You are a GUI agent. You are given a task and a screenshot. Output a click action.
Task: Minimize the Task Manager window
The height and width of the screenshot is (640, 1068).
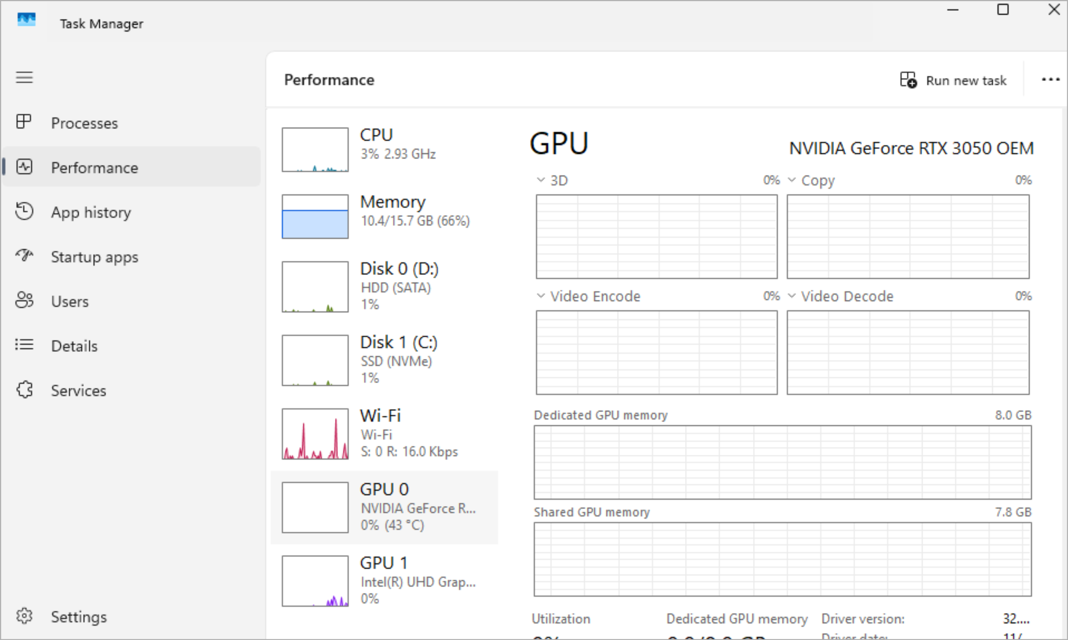[953, 10]
